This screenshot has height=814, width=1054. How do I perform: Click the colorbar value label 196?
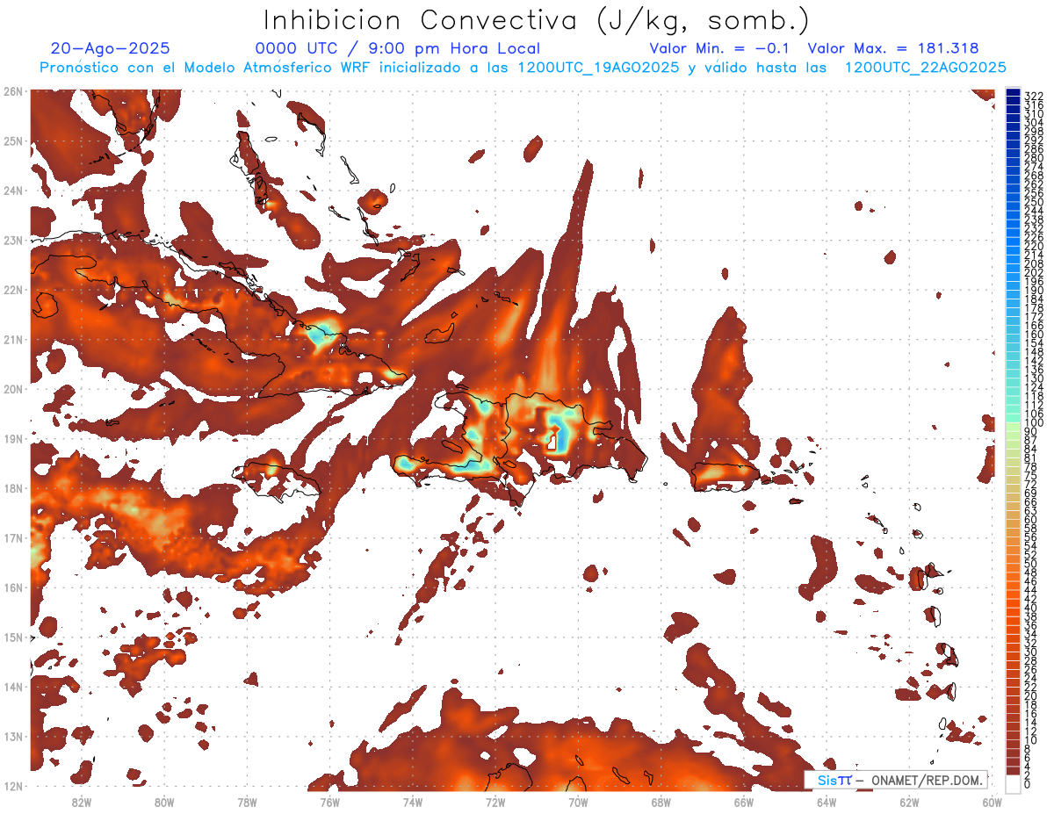[1033, 281]
